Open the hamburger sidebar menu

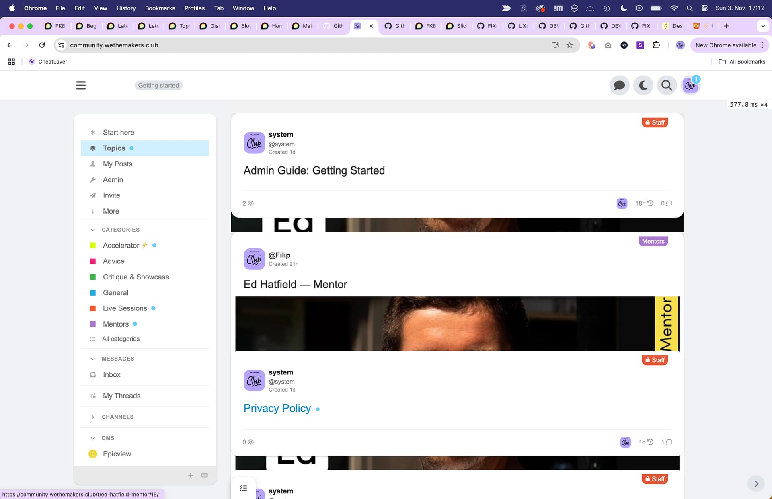click(81, 85)
